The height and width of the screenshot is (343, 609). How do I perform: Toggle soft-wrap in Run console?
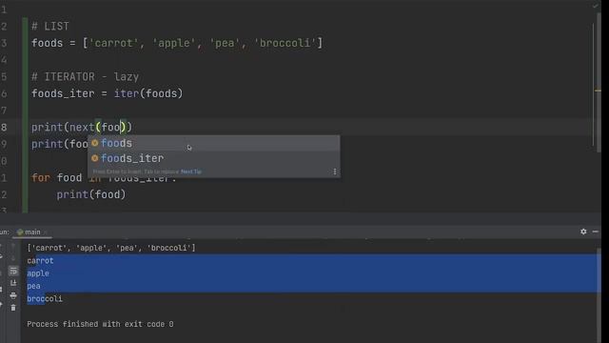coord(13,271)
